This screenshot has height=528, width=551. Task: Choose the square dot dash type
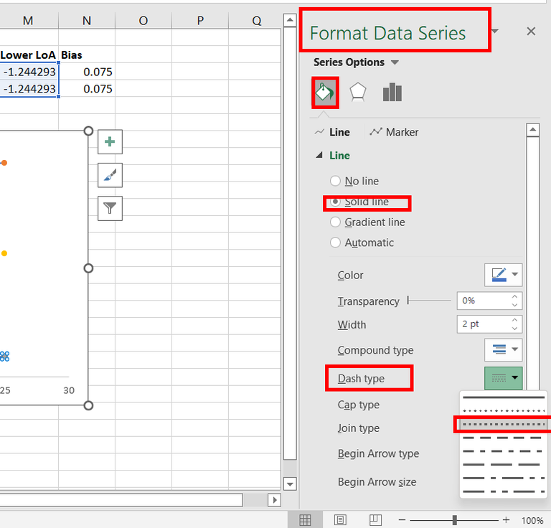pyautogui.click(x=504, y=425)
